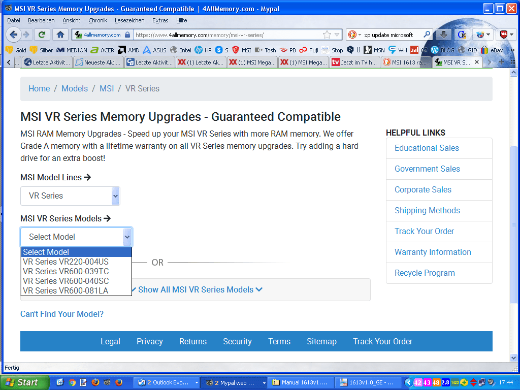Click the vertical scrollbar down arrow
This screenshot has width=520, height=390.
pos(513,358)
